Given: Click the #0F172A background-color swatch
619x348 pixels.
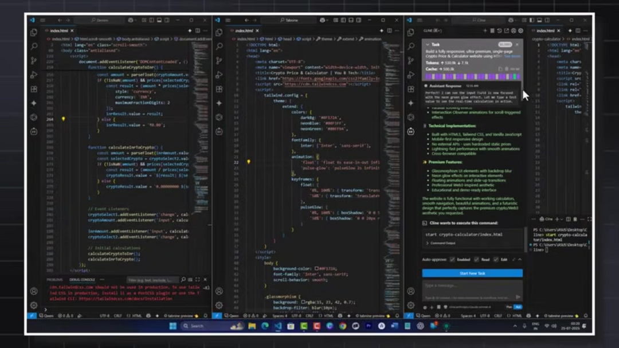Looking at the screenshot, I should click(x=316, y=268).
